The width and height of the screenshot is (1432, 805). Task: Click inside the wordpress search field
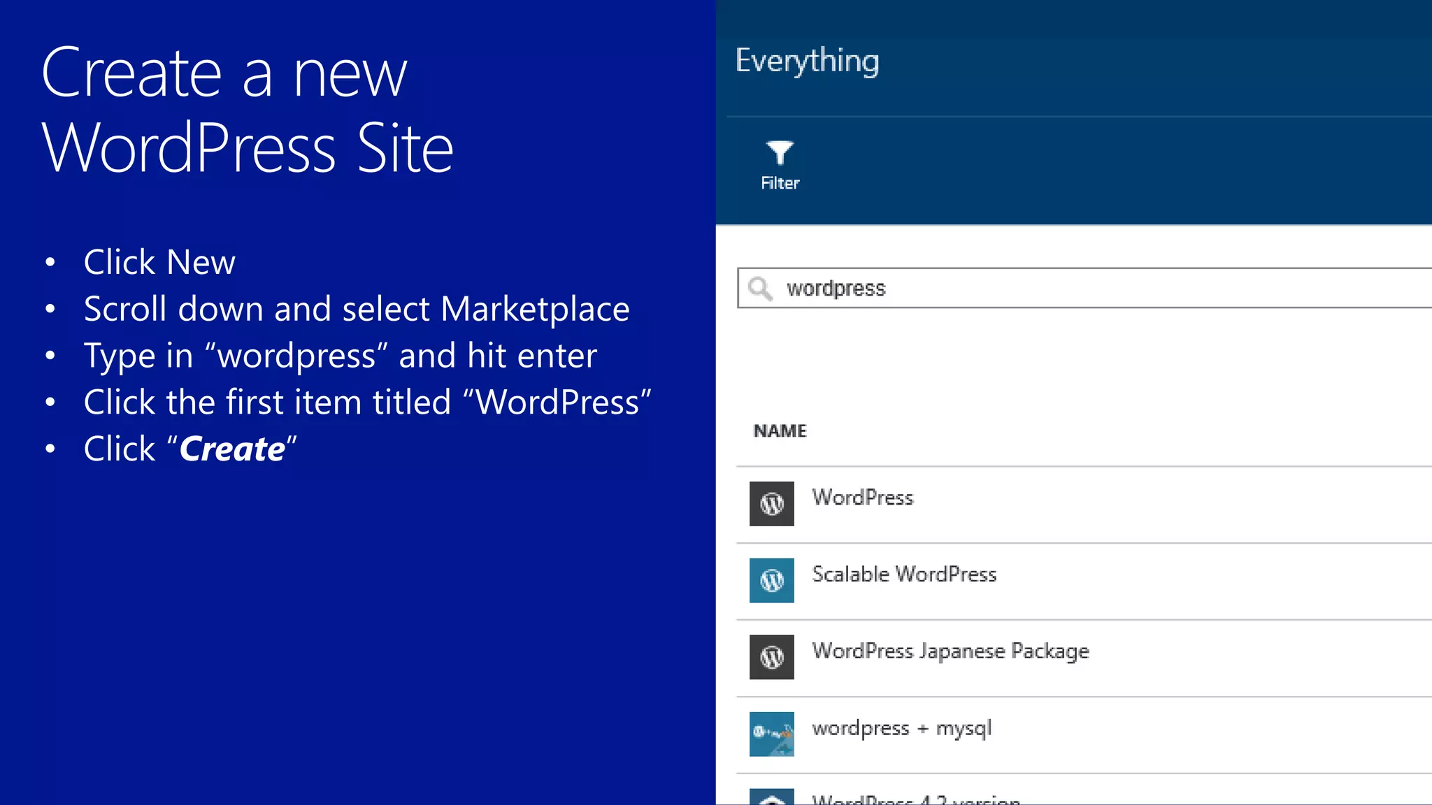pyautogui.click(x=1049, y=288)
